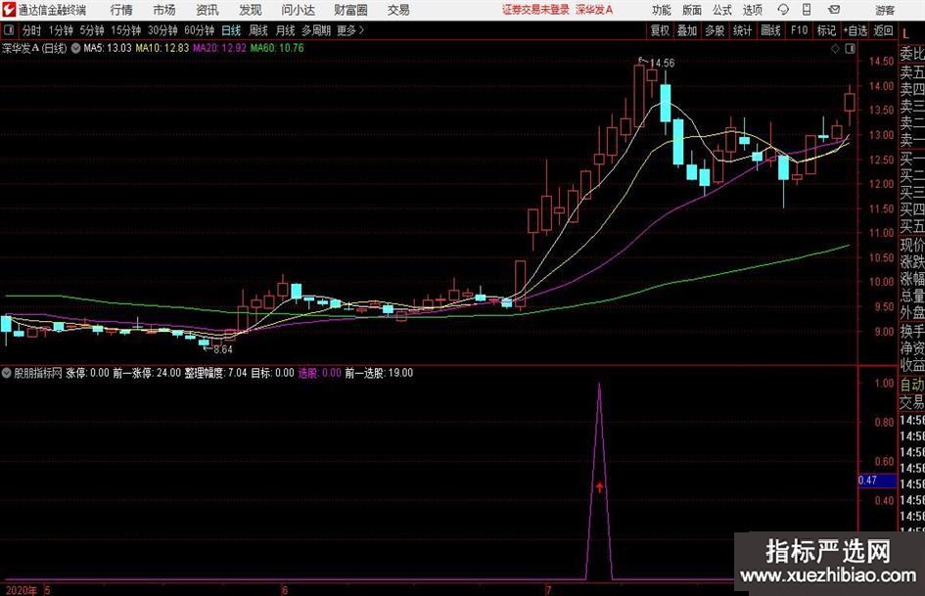The image size is (925, 596).
Task: Open the 市场 menu
Action: click(164, 10)
